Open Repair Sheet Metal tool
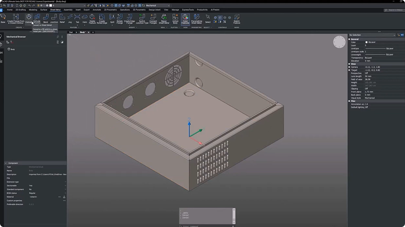 [164, 19]
